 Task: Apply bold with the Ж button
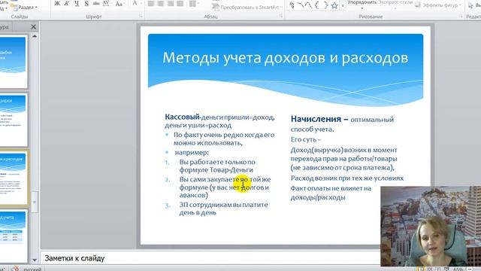pyautogui.click(x=57, y=3)
